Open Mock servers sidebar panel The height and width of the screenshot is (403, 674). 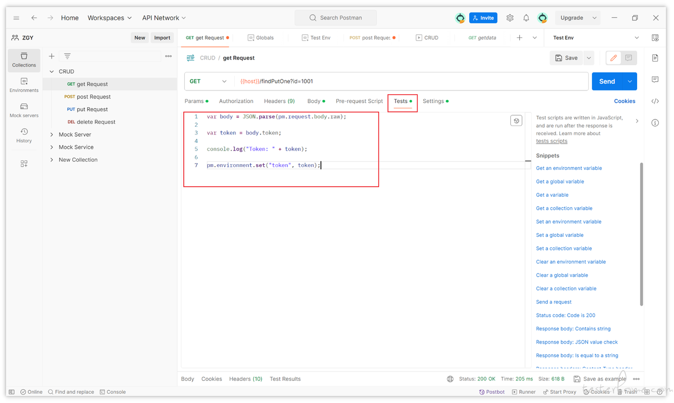tap(24, 110)
